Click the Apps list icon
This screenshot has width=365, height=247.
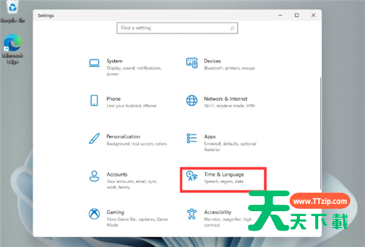(192, 138)
